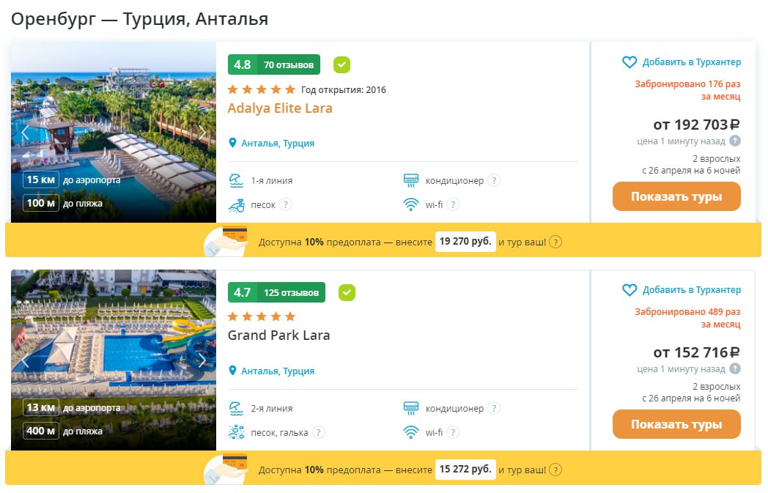768x493 pixels.
Task: Click green verified checkmark for Adalya Elite Lara
Action: 341,64
